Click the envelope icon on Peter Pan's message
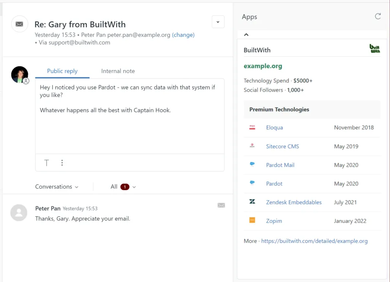The height and width of the screenshot is (282, 390). pos(221,205)
